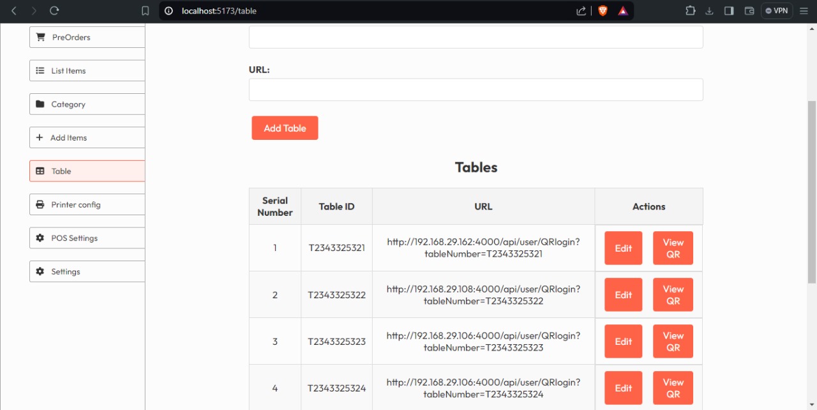This screenshot has height=410, width=817.
Task: Bookmark this page with the bookmark icon
Action: [x=146, y=11]
